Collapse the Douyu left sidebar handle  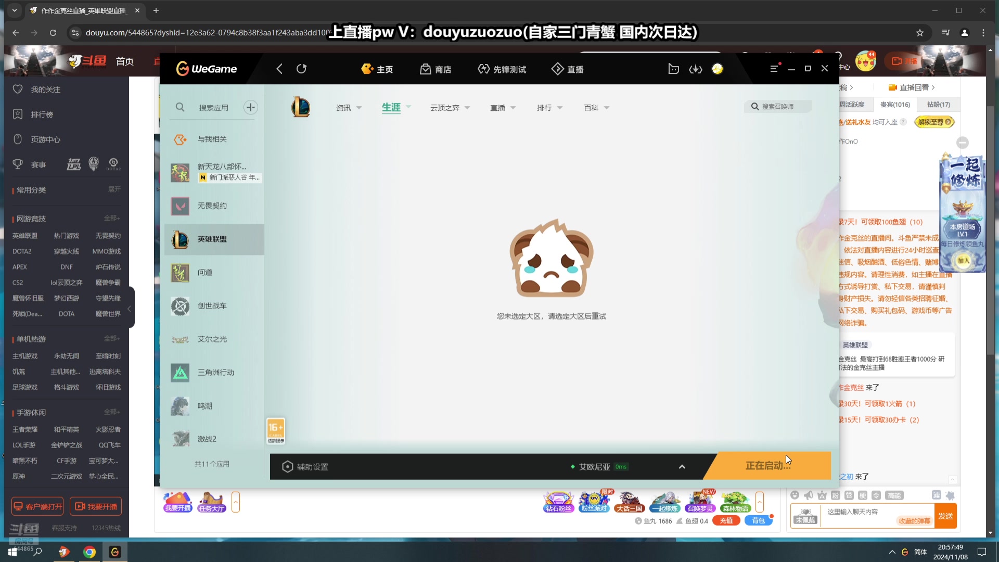click(x=130, y=308)
